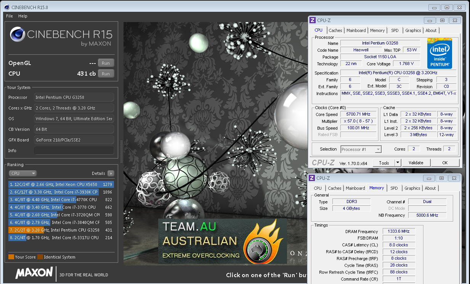Image resolution: width=470 pixels, height=284 pixels.
Task: Select ranking row Core i7-3770
Action: tap(61, 207)
